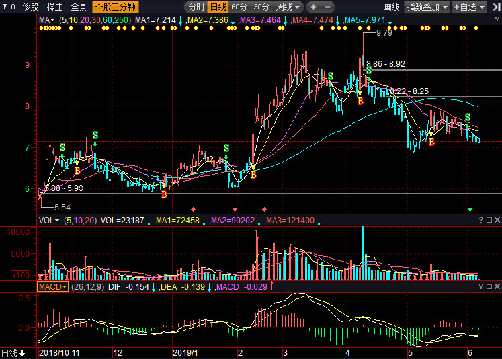
Task: Open the F10 company info
Action: point(9,7)
